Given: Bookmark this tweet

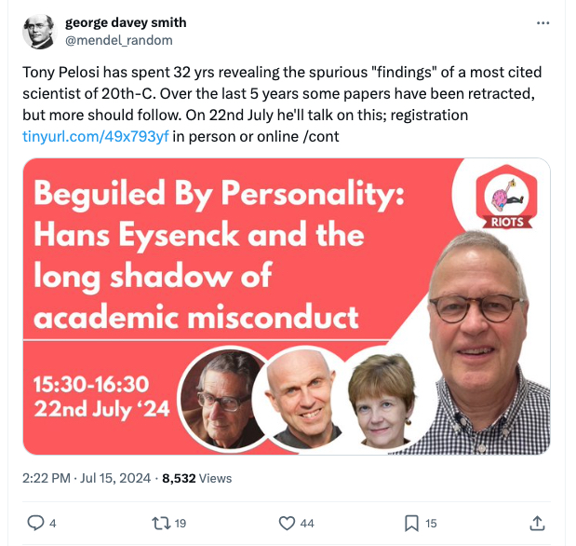Looking at the screenshot, I should tap(411, 523).
